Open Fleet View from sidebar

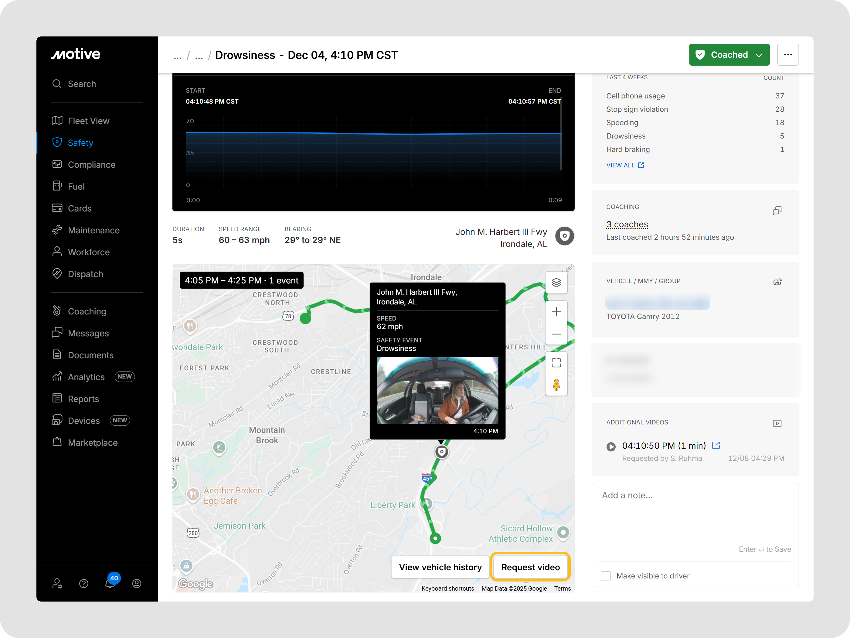point(88,121)
